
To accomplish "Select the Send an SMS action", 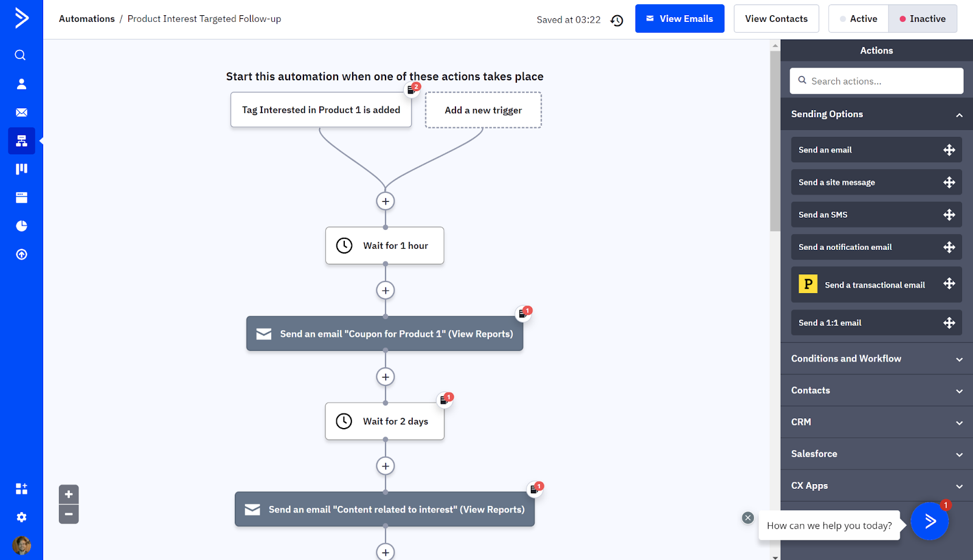I will point(876,215).
